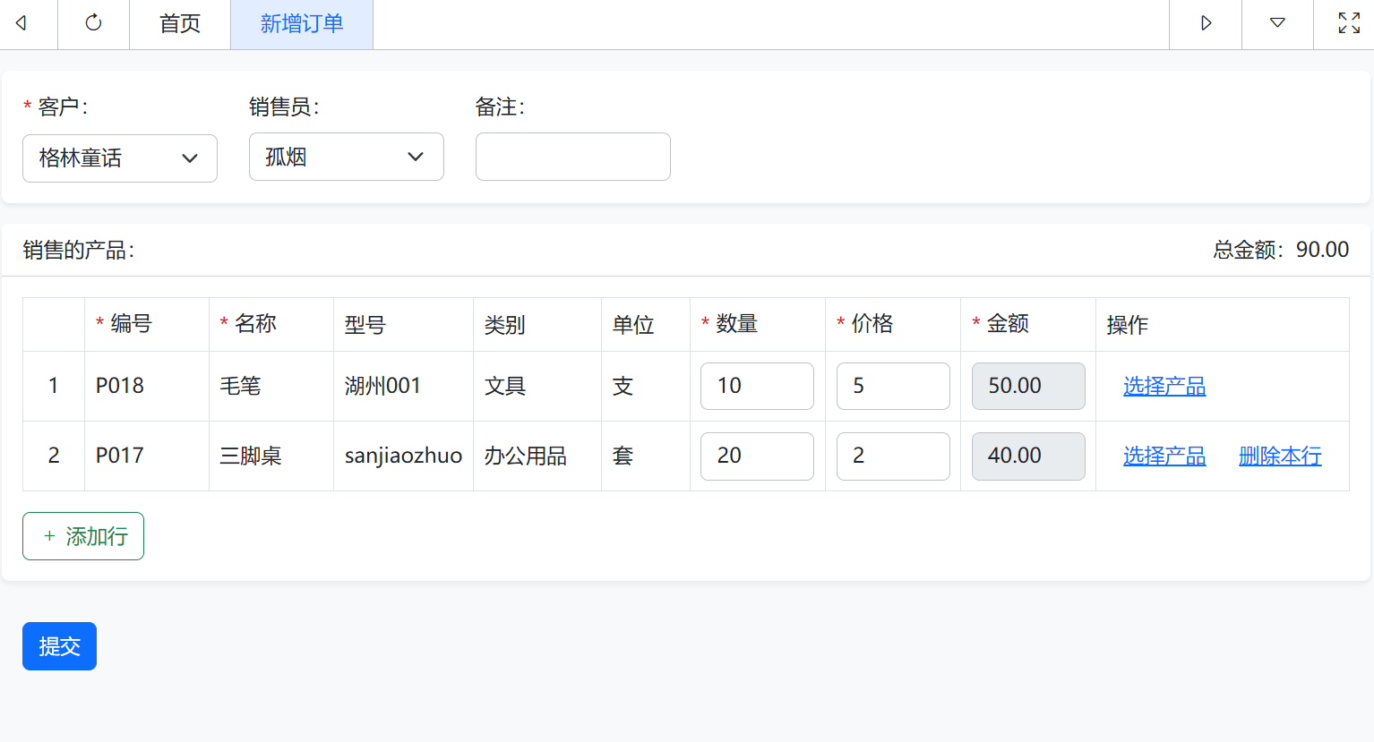Click the 总金额 90.00 total text
The height and width of the screenshot is (742, 1374).
(1281, 250)
